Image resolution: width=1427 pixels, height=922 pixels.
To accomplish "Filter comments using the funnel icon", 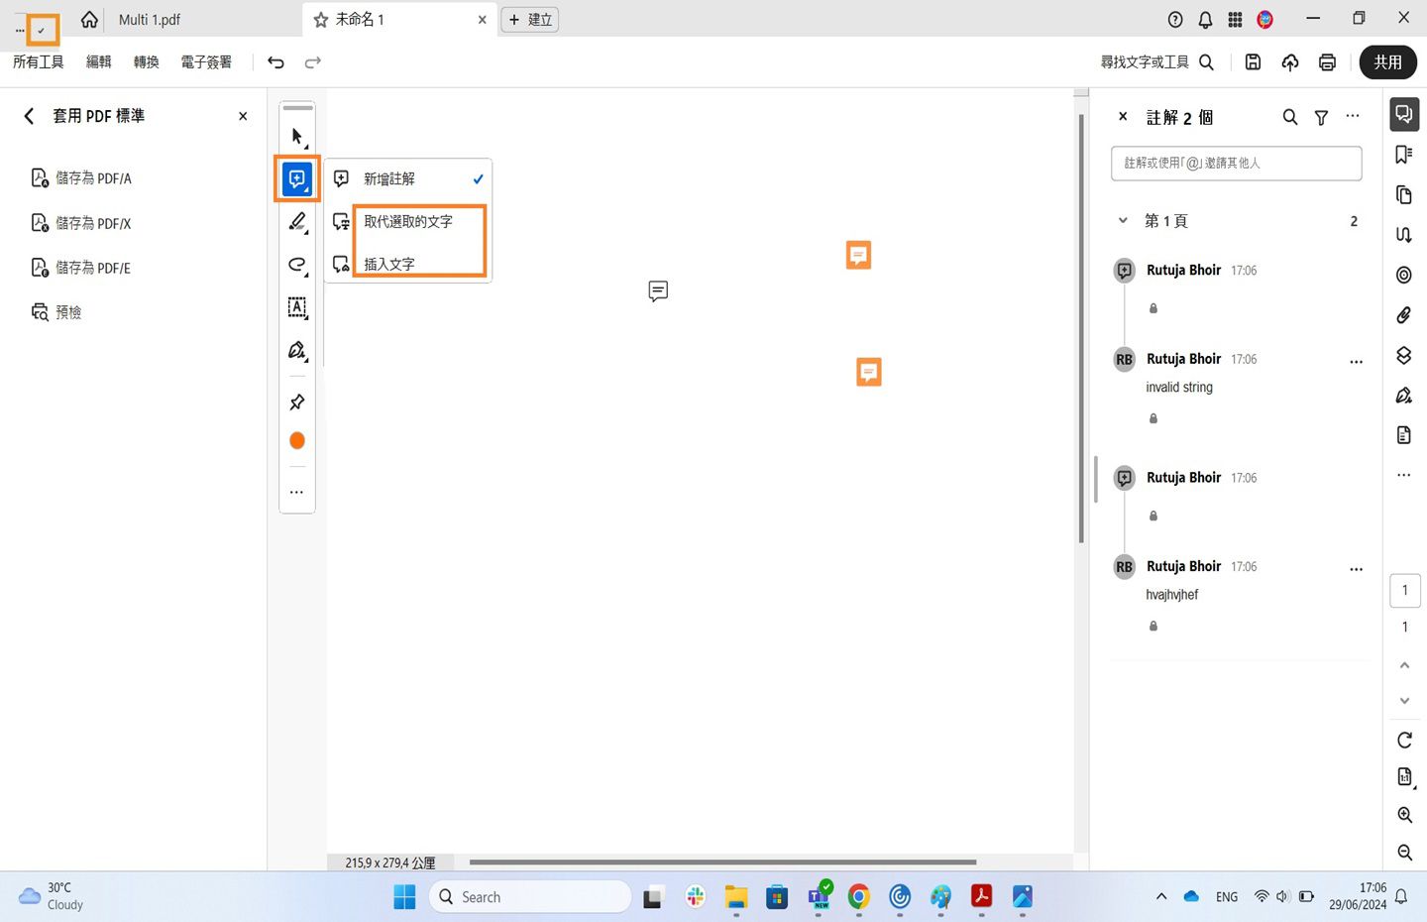I will coord(1321,117).
